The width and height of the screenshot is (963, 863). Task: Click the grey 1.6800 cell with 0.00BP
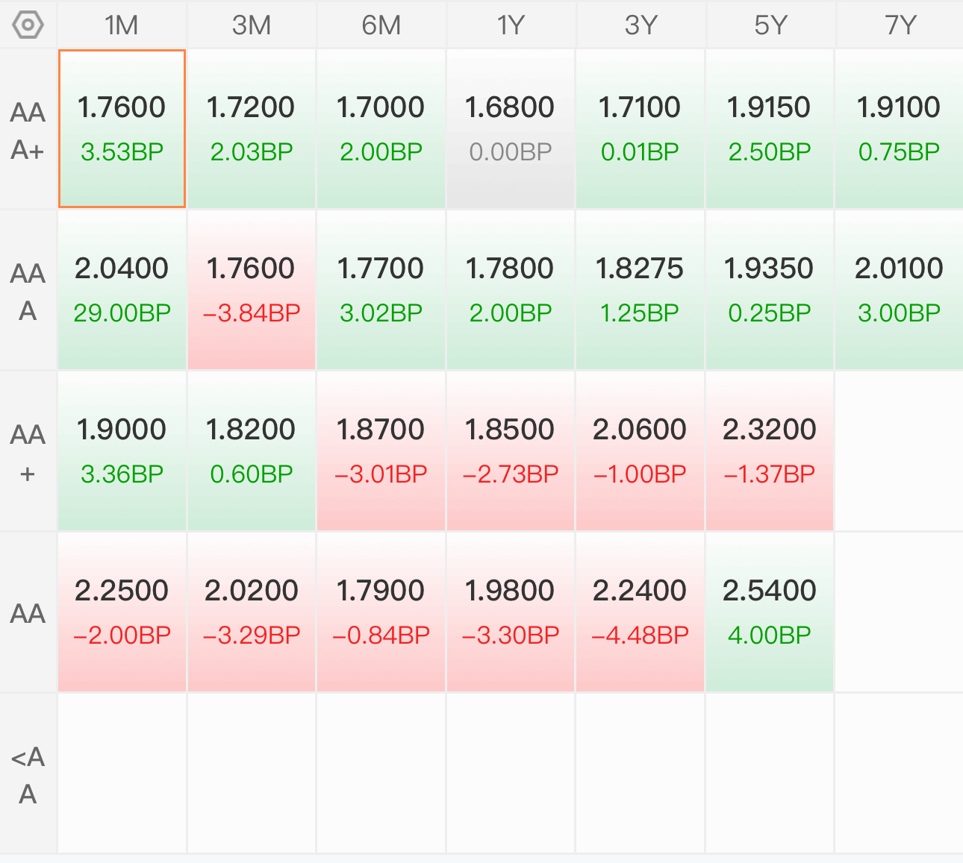tap(511, 129)
